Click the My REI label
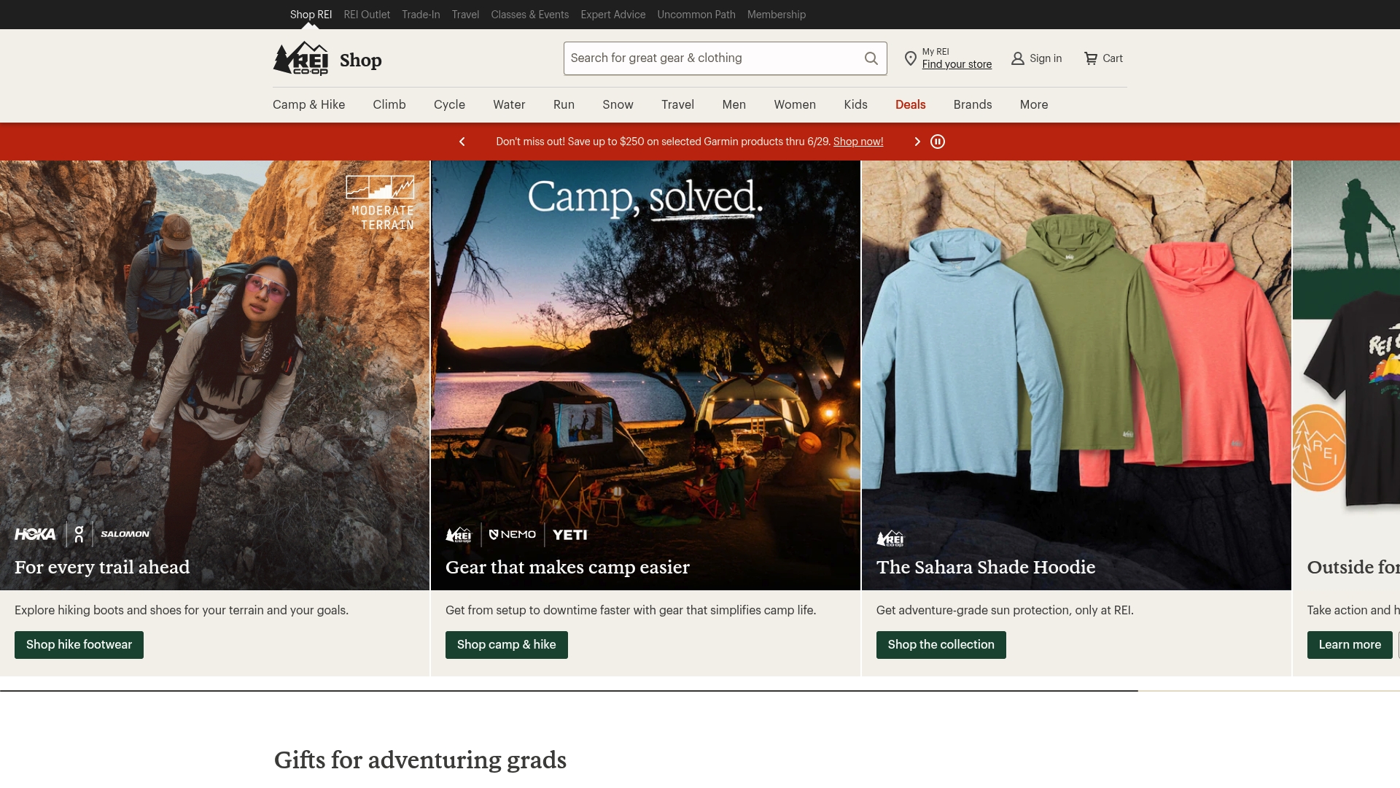The height and width of the screenshot is (788, 1400). coord(936,52)
